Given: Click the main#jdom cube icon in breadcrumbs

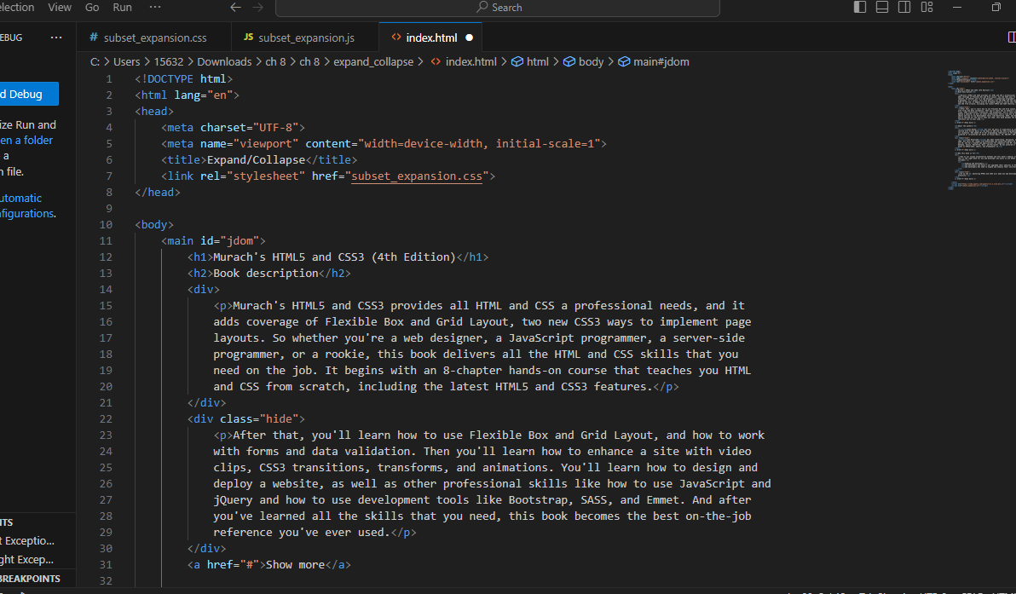Looking at the screenshot, I should [624, 61].
